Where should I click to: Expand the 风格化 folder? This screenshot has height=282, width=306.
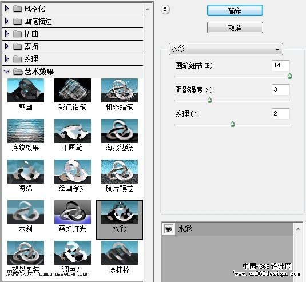click(7, 9)
